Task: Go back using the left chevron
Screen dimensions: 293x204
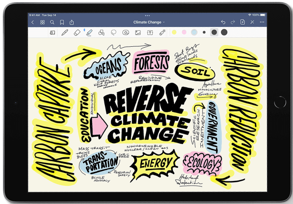Action: 33,22
